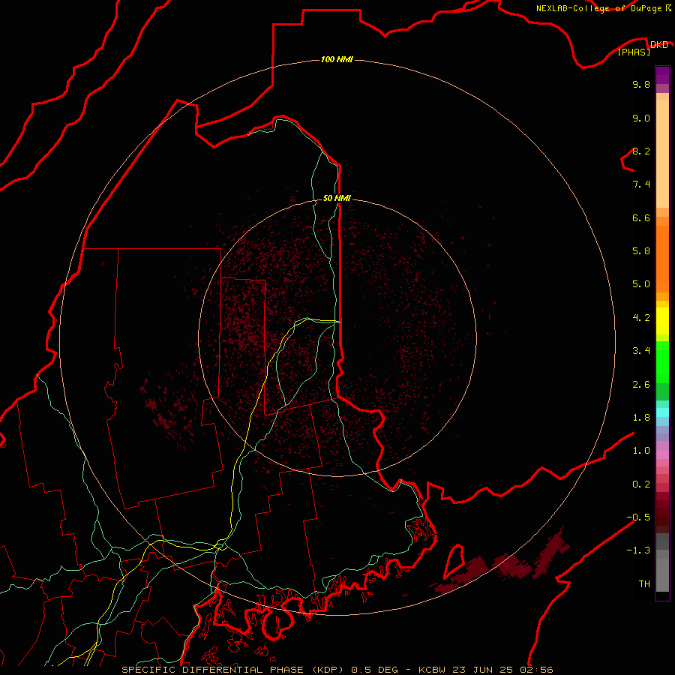Pick the bright green band of the color scale

(x=662, y=361)
